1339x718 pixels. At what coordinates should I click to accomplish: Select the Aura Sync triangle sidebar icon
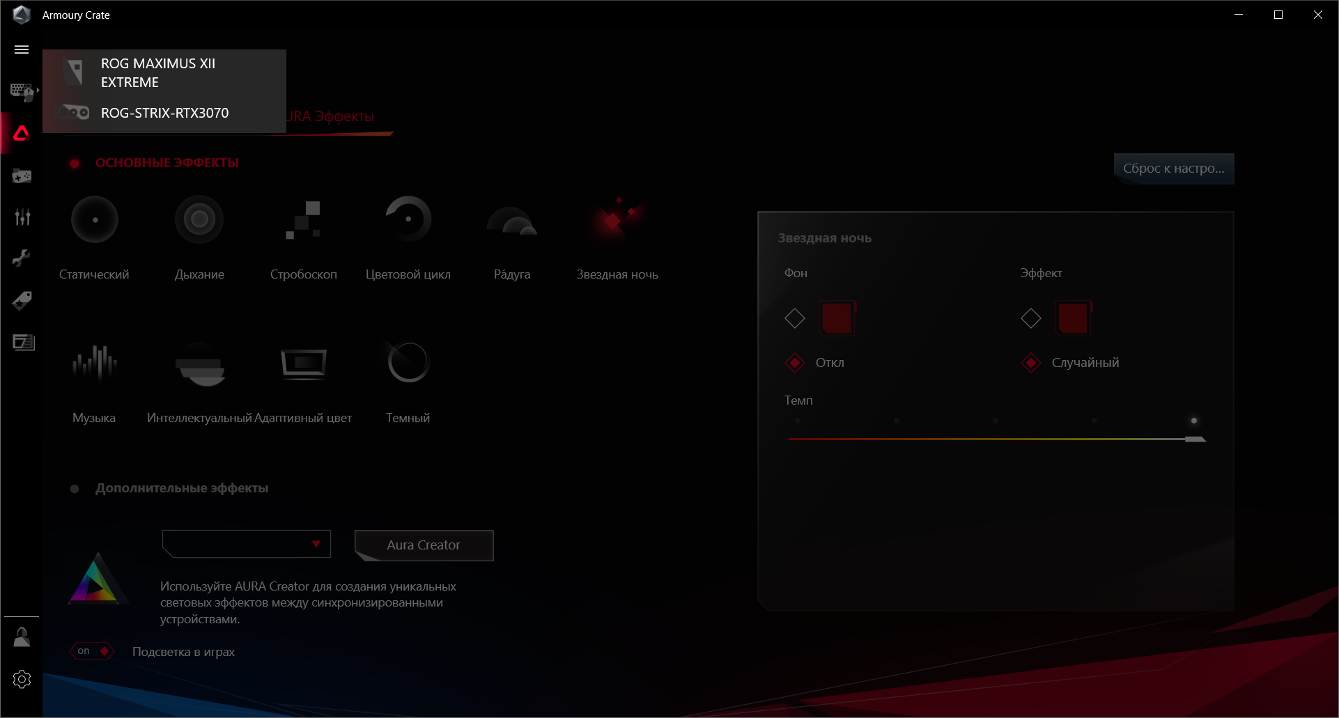(x=22, y=133)
